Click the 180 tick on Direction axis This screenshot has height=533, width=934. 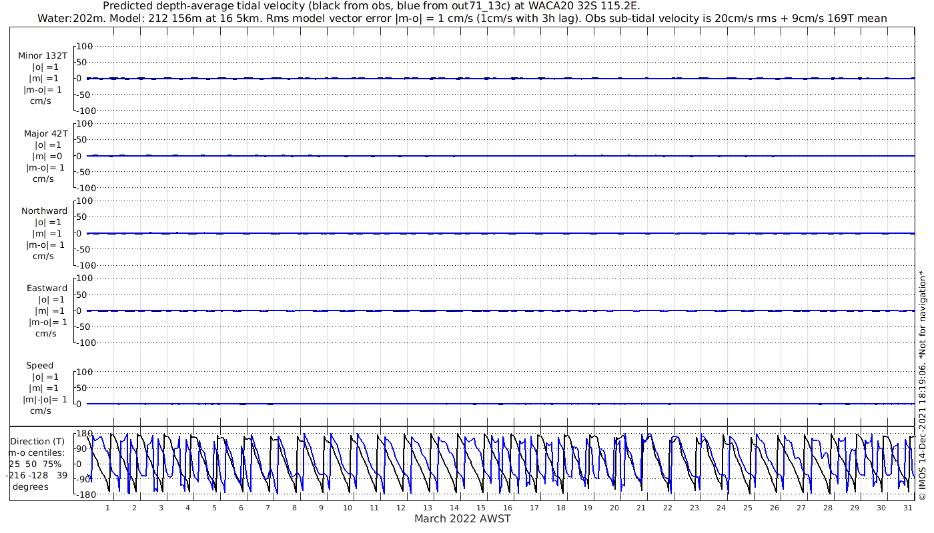coord(84,433)
